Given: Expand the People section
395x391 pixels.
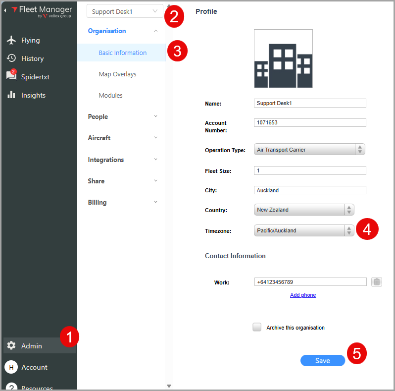Looking at the screenshot, I should [122, 116].
